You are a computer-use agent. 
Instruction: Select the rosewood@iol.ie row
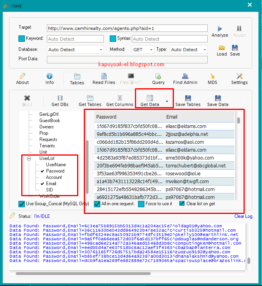tap(164, 174)
